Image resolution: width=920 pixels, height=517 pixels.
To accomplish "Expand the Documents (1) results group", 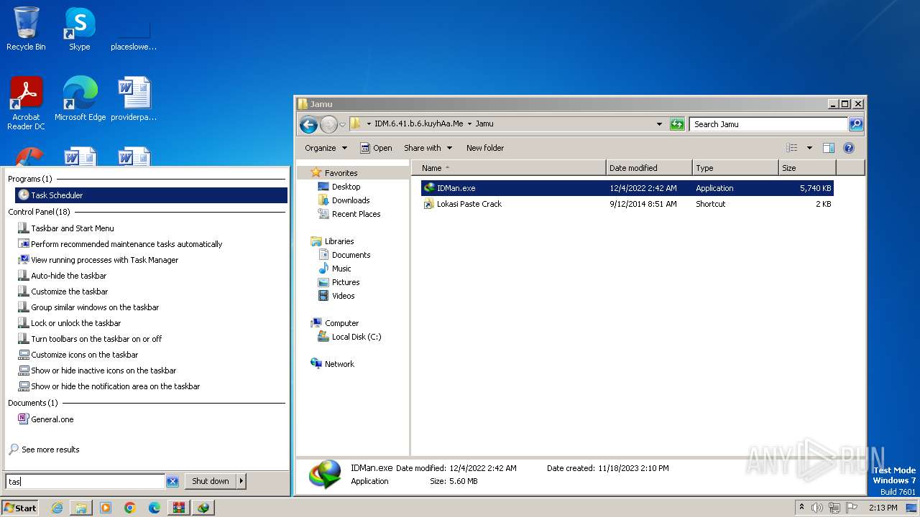I will click(x=33, y=403).
